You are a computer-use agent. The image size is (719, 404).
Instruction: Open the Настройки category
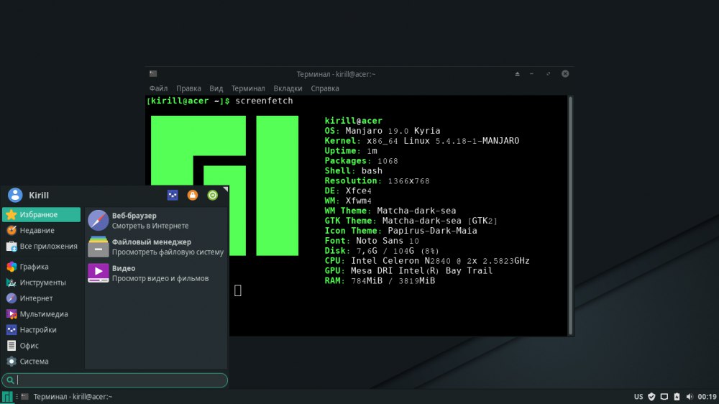pyautogui.click(x=41, y=330)
